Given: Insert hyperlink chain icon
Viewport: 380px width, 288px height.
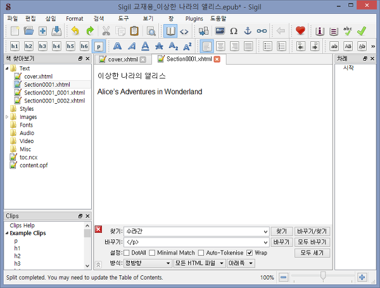Looking at the screenshot, I should (262, 31).
